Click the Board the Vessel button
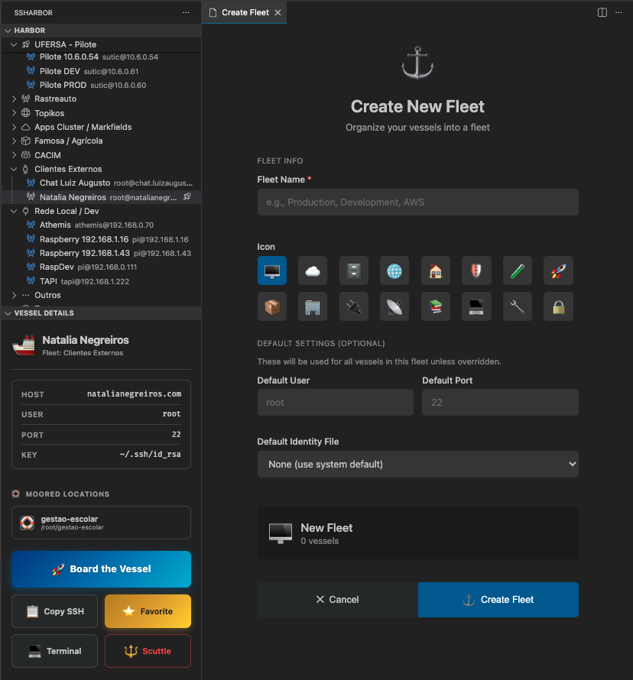Screen dimensions: 633x680 click(x=101, y=569)
